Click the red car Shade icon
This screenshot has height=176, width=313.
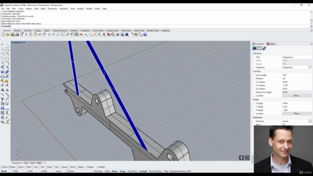(81, 35)
